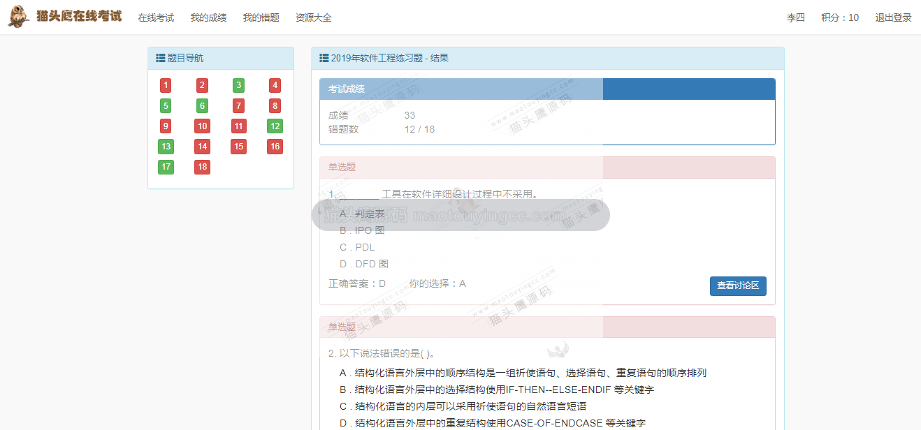The image size is (921, 430).
Task: Click the 成绩 label
Action: point(338,116)
